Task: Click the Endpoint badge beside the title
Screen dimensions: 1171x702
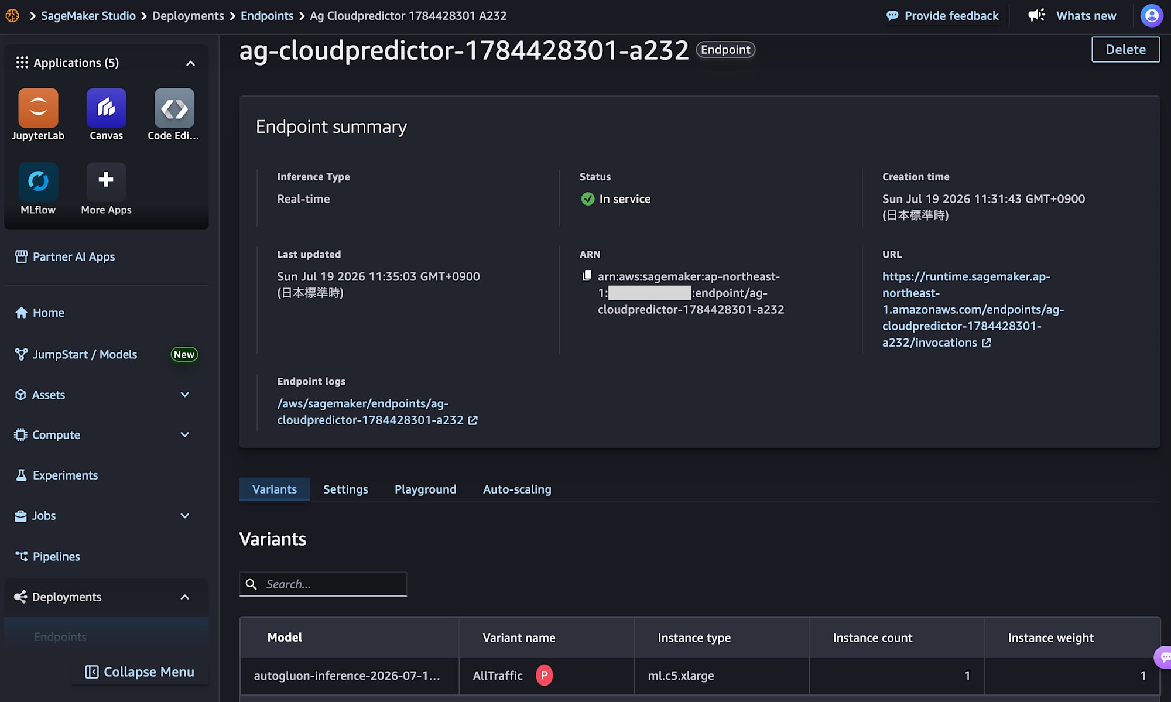Action: click(725, 50)
